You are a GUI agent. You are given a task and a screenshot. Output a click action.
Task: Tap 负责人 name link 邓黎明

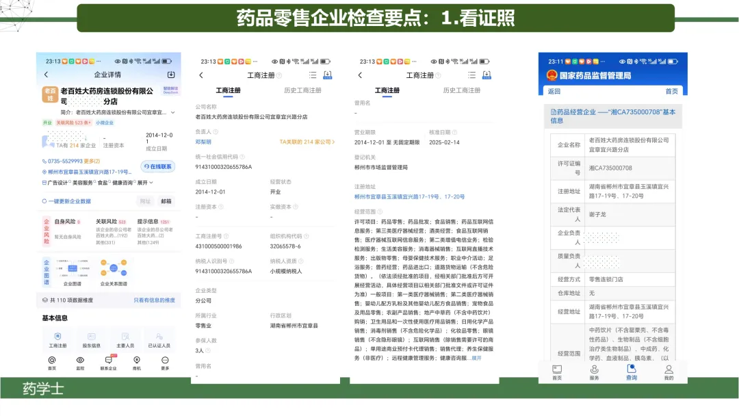[x=203, y=142]
